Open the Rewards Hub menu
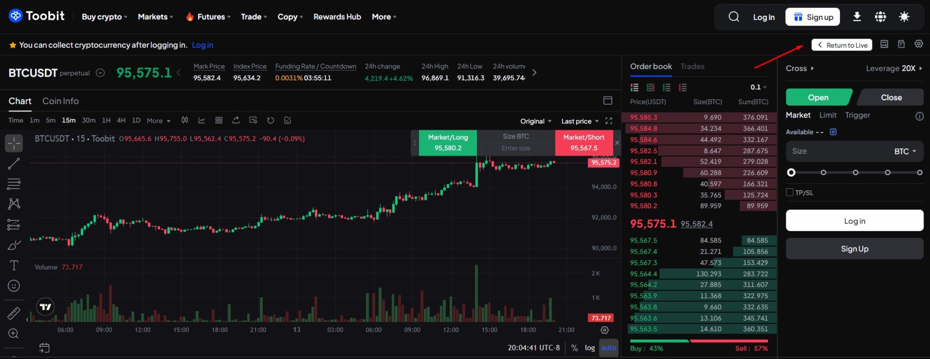 tap(337, 17)
